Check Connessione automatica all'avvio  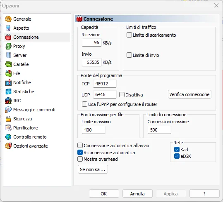click(x=80, y=145)
